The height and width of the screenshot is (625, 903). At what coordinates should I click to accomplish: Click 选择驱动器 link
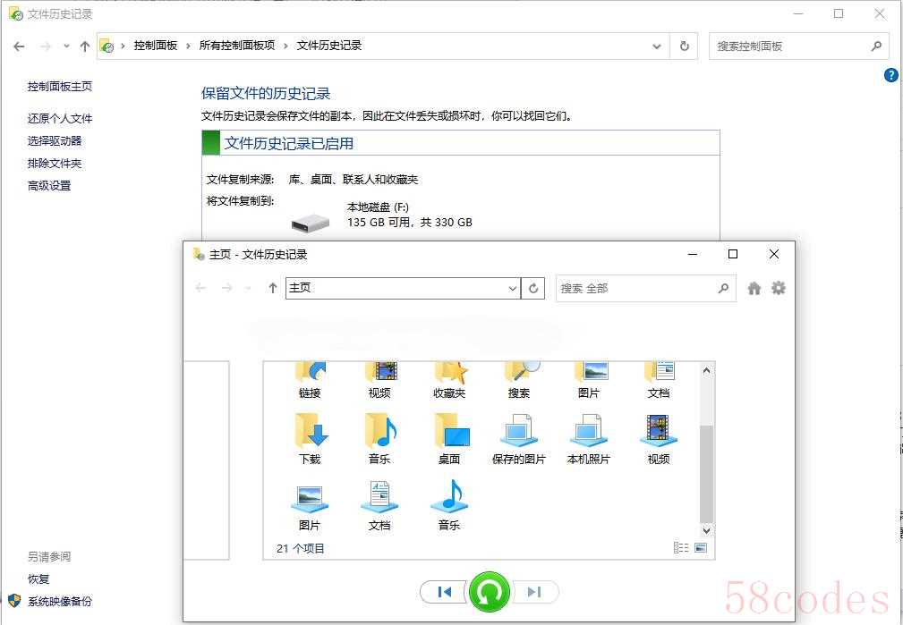point(55,141)
